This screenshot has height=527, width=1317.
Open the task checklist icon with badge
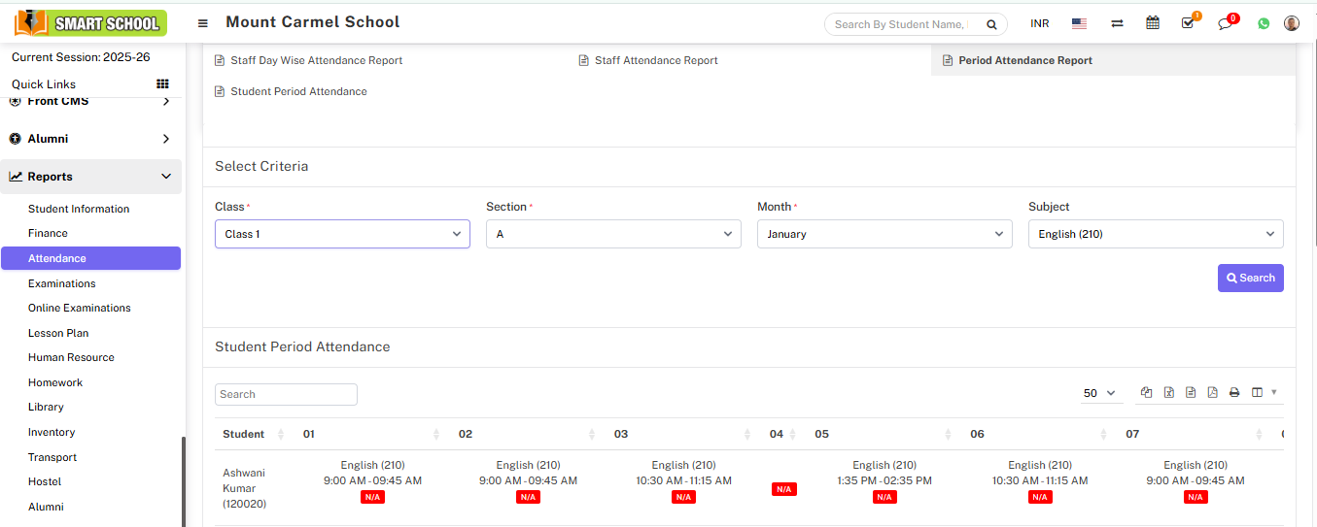tap(1188, 23)
